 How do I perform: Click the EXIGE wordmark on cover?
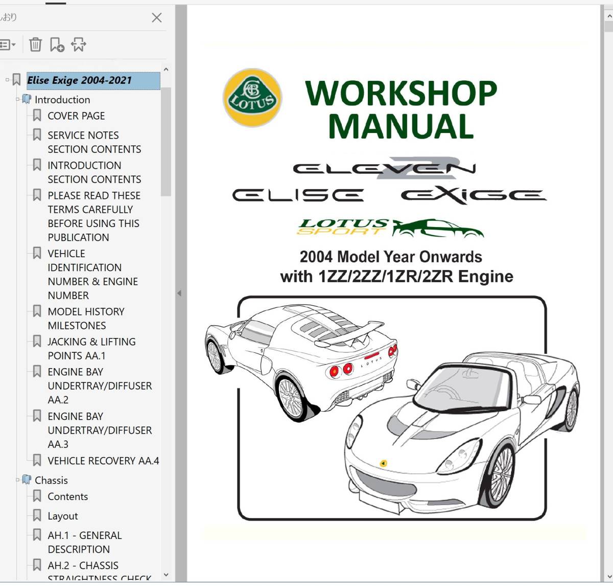click(x=474, y=195)
